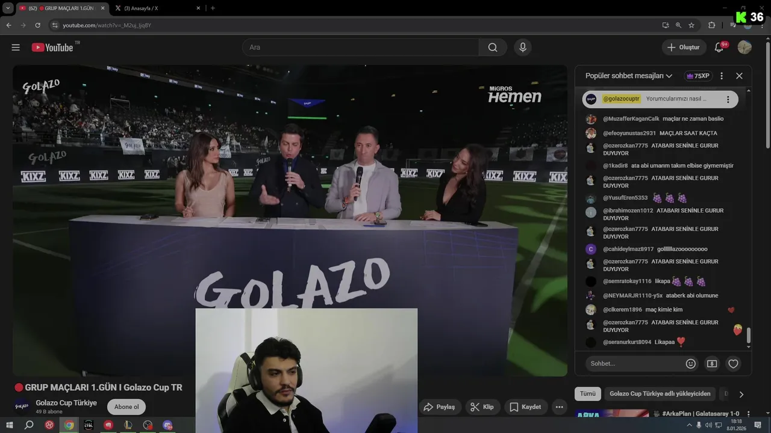Open the 75XP crown points badge
The width and height of the screenshot is (771, 433).
698,76
